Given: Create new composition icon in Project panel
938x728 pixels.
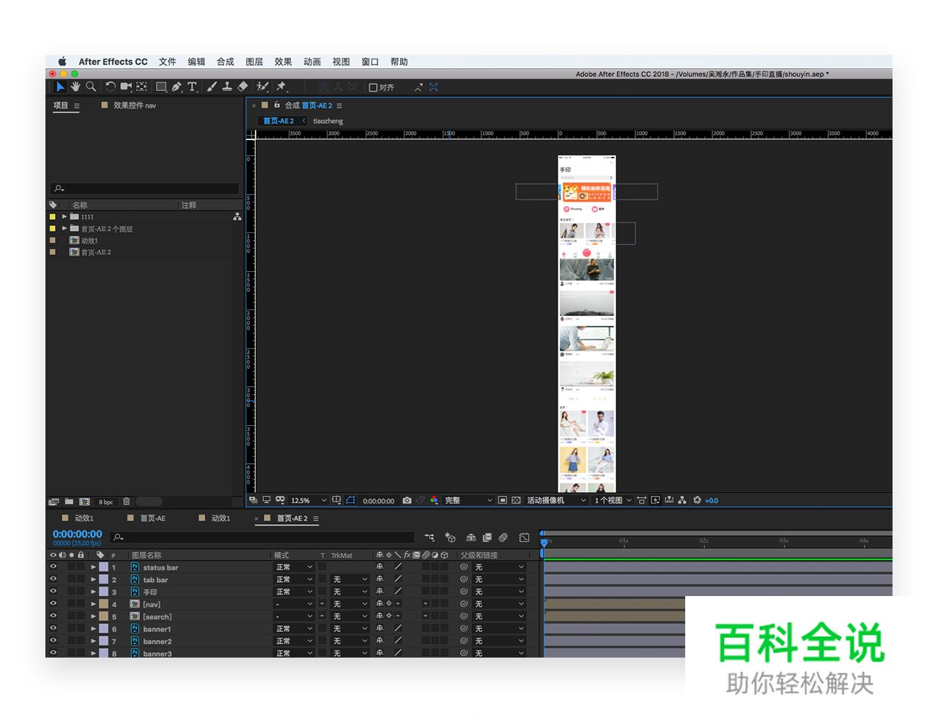Looking at the screenshot, I should (84, 501).
